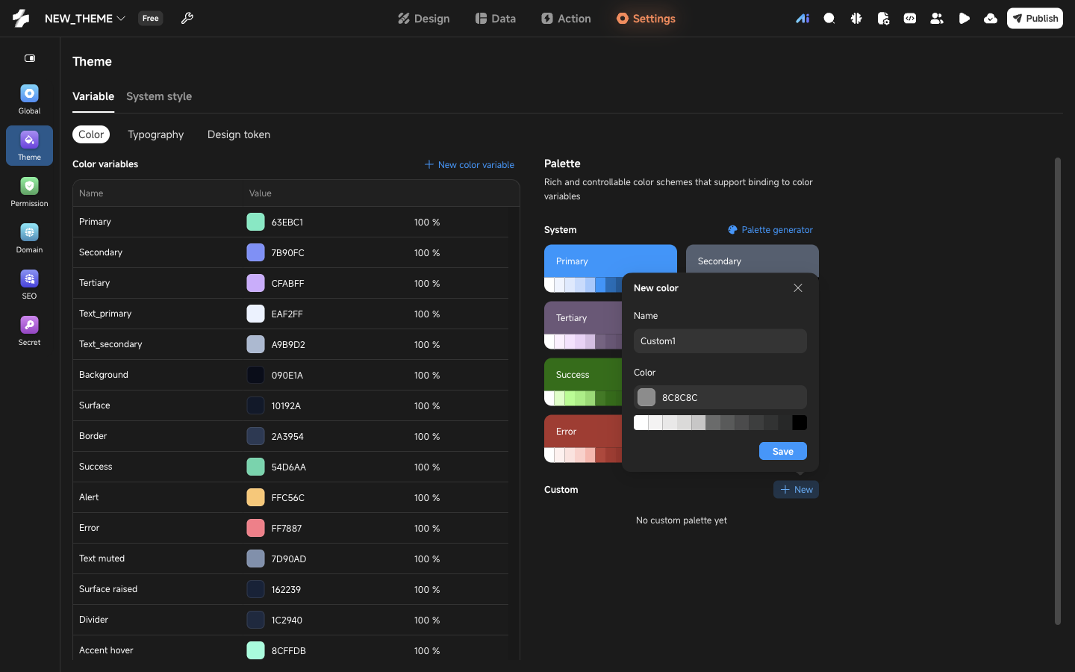This screenshot has height=672, width=1075.
Task: Pick the black shade in gray ramp
Action: pos(800,423)
